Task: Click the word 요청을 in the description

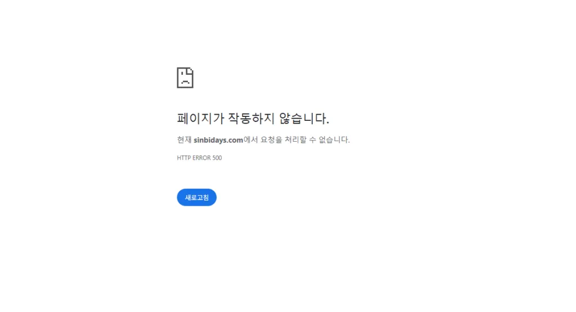Action: click(271, 139)
